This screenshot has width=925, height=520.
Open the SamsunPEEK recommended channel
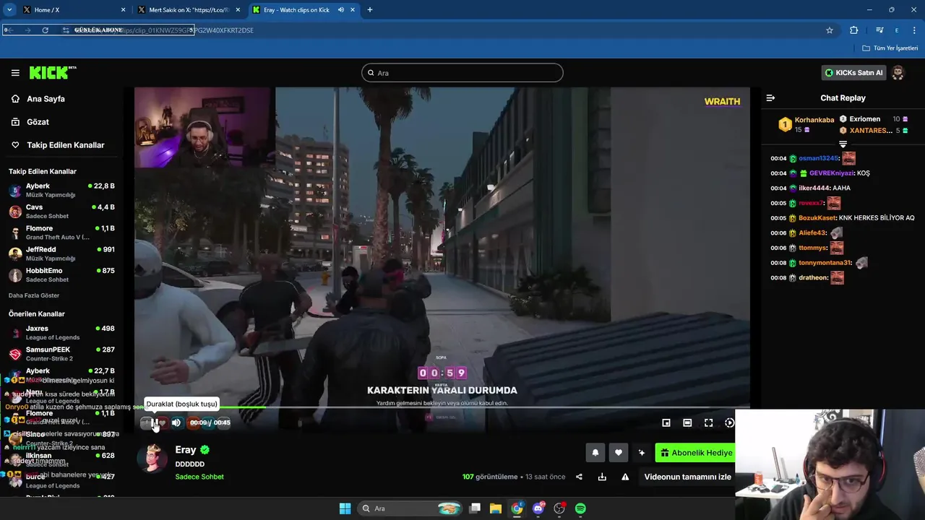(61, 354)
